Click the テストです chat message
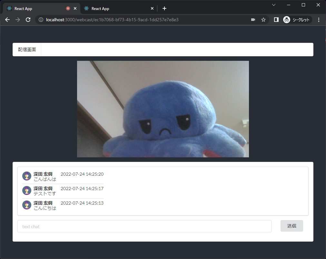The height and width of the screenshot is (259, 326). (x=45, y=194)
